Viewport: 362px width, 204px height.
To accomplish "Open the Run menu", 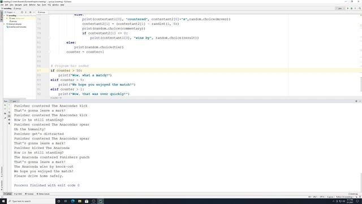I will point(39,5).
